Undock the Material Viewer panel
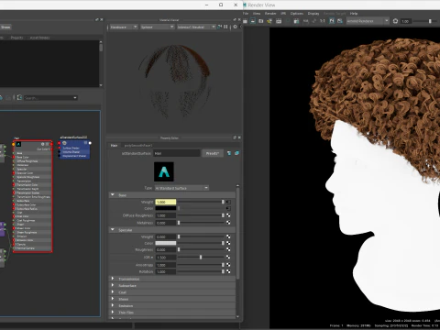The height and width of the screenshot is (330, 440). coord(235,19)
